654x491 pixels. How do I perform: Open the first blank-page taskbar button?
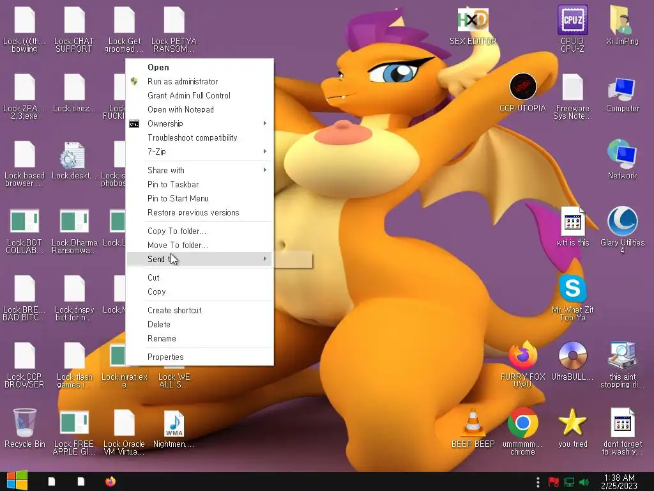(51, 481)
